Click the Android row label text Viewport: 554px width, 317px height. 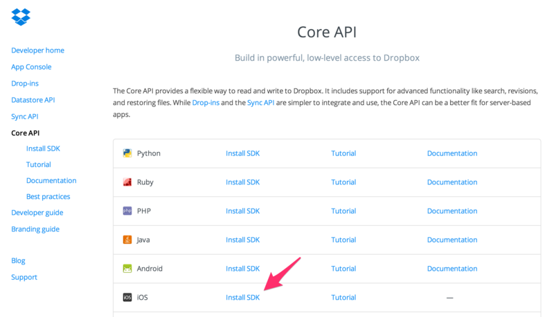(x=150, y=269)
